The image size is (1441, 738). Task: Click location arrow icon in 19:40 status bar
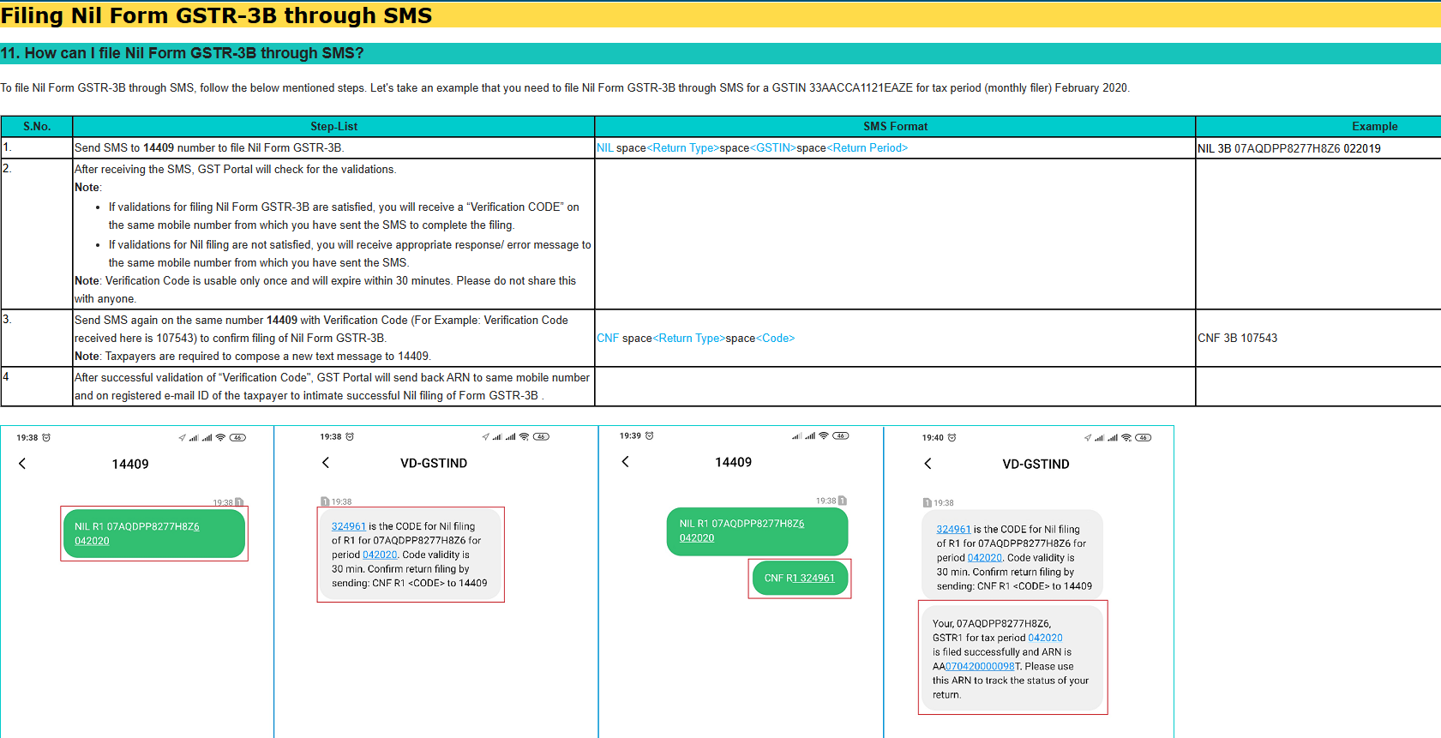[1088, 437]
